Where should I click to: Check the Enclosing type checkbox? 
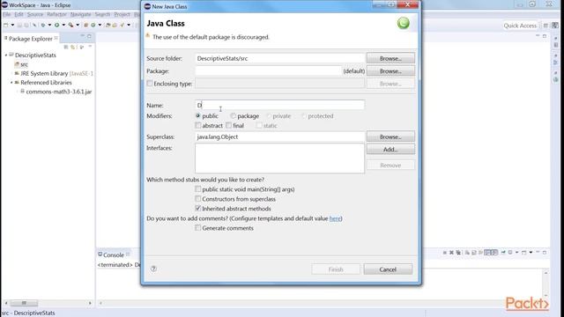pos(150,84)
